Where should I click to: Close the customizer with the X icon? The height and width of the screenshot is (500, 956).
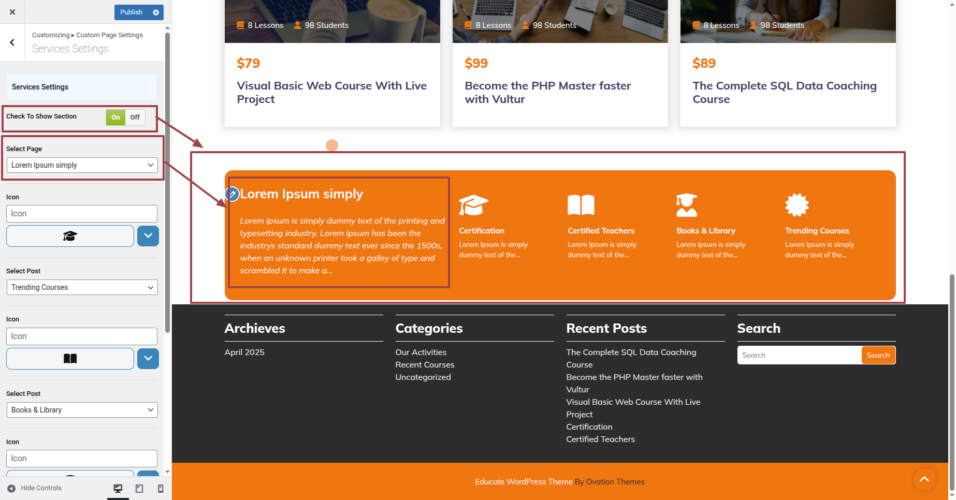click(12, 12)
